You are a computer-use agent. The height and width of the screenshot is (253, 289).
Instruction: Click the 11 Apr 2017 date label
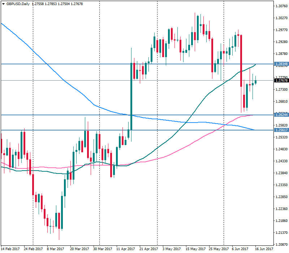(125, 249)
